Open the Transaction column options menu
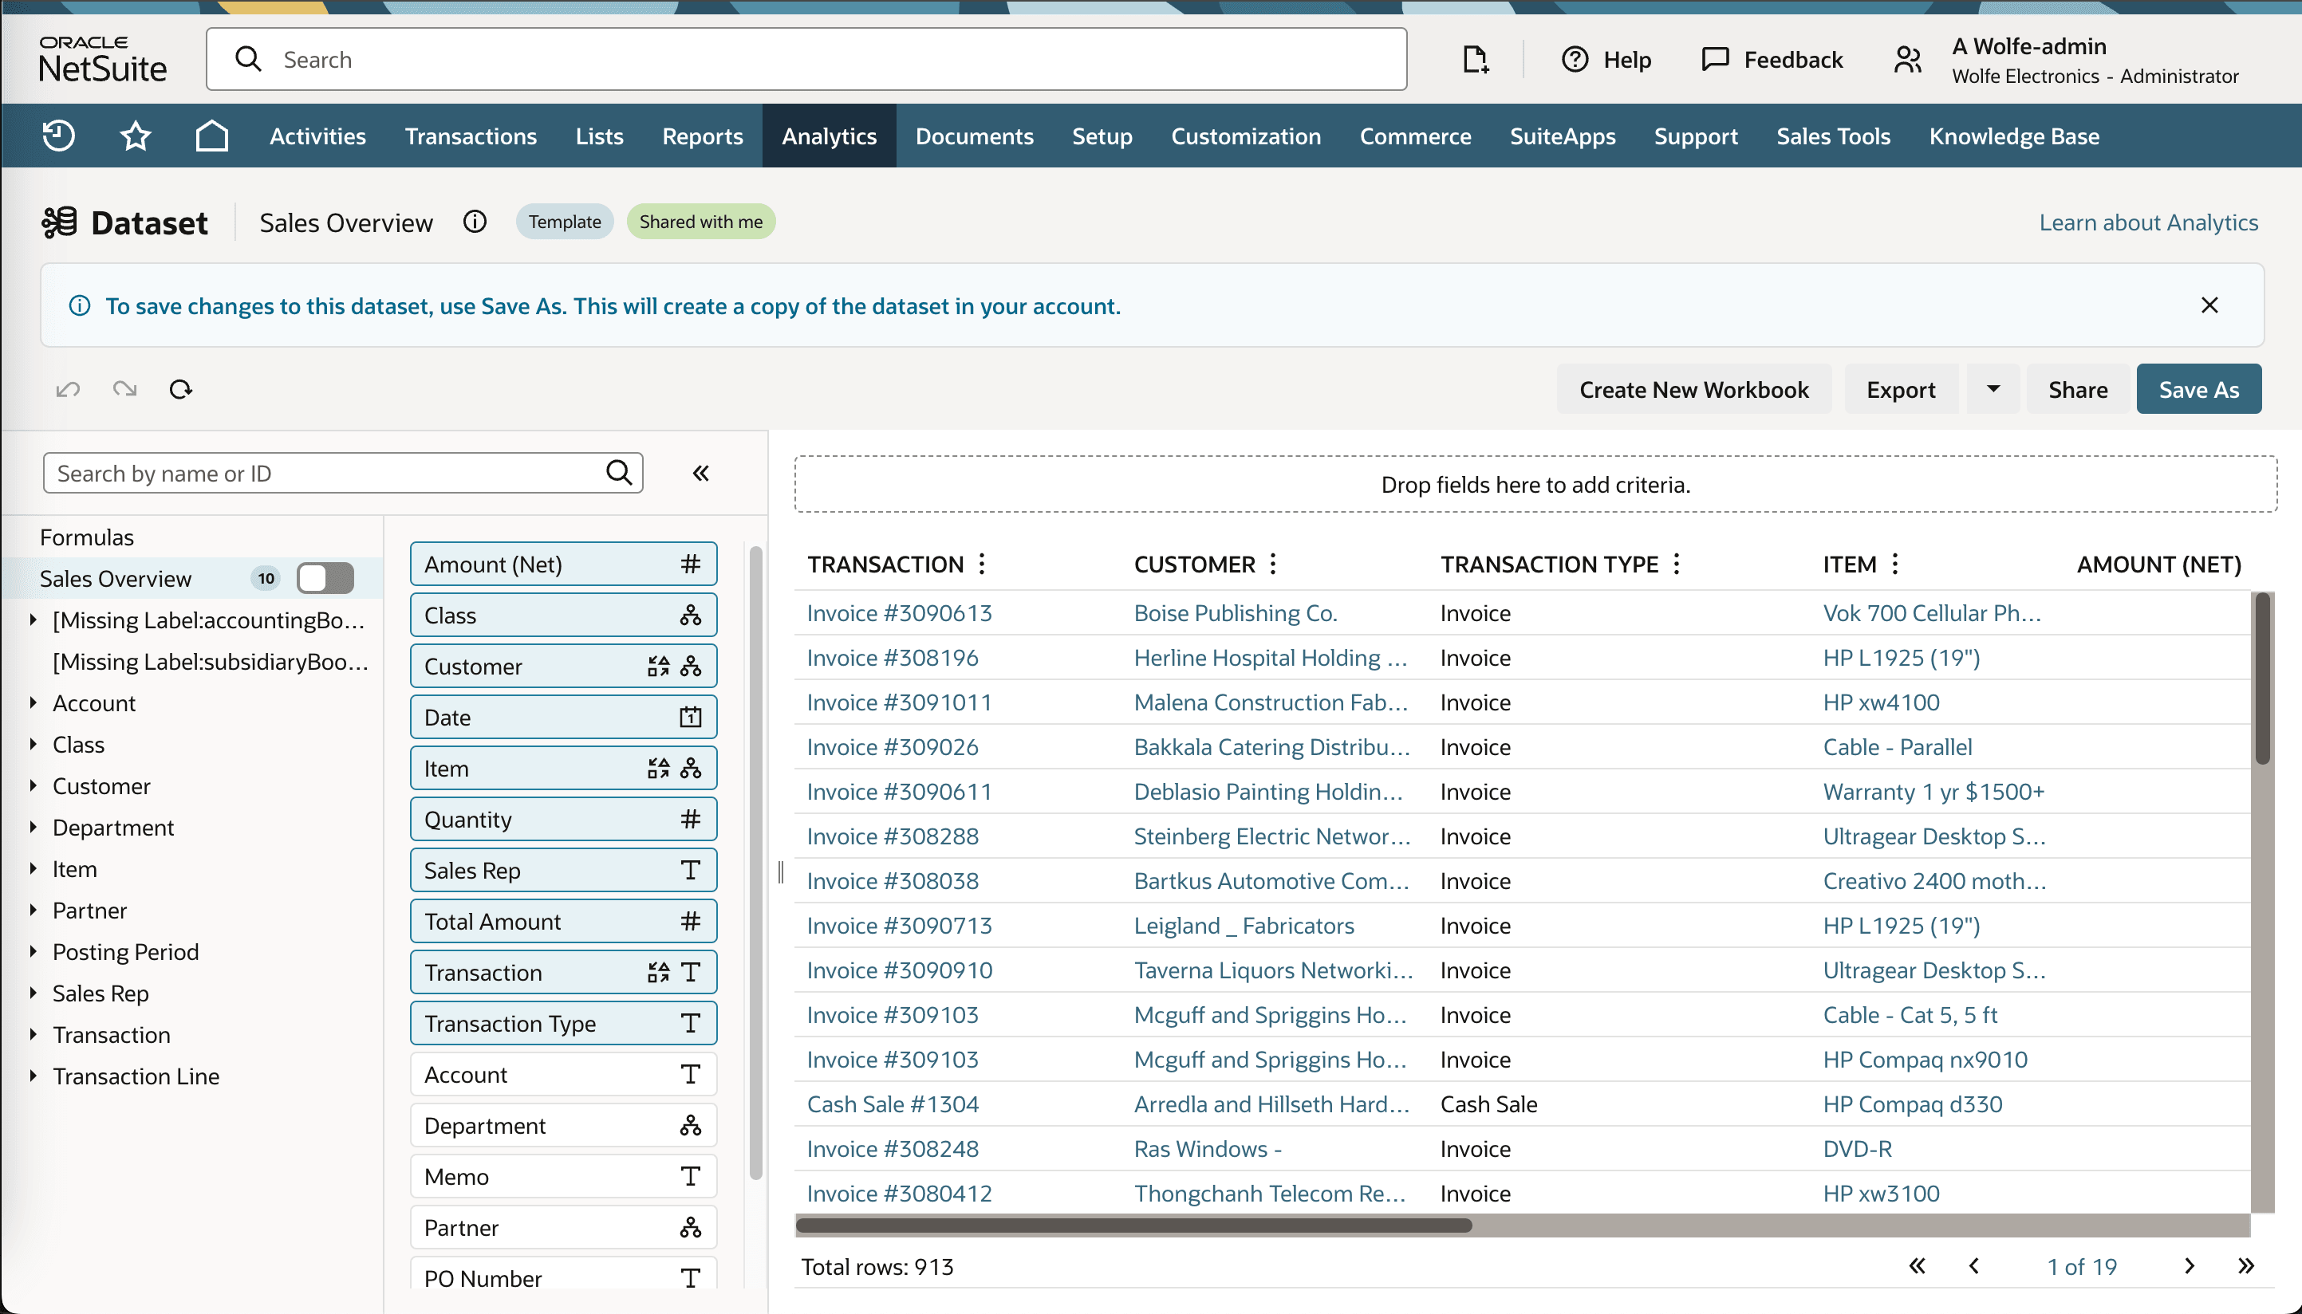The image size is (2302, 1314). 982,564
